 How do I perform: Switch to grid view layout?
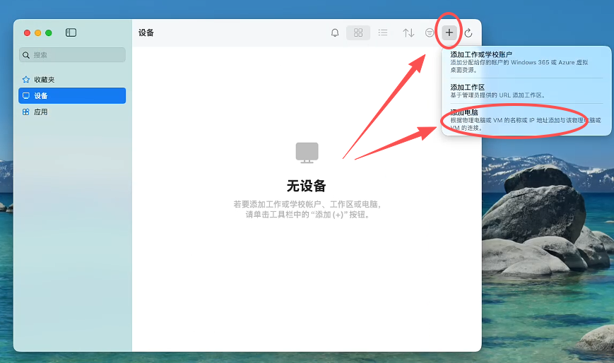[358, 32]
